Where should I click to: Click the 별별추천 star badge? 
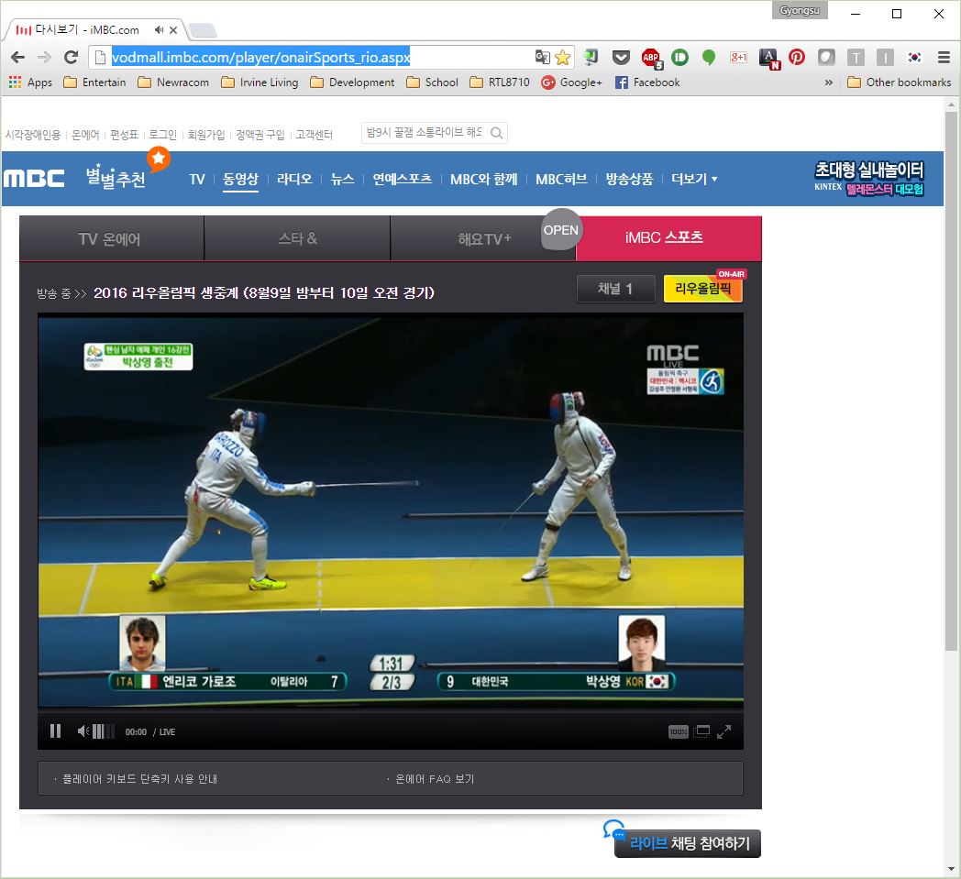click(158, 159)
